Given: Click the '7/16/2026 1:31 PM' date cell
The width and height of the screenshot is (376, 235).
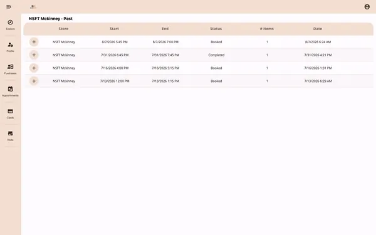Looking at the screenshot, I should click(x=318, y=68).
